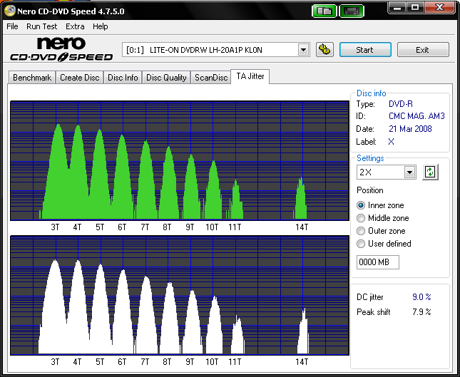This screenshot has height=377, width=460.
Task: Click the disc label value X
Action: click(x=391, y=142)
